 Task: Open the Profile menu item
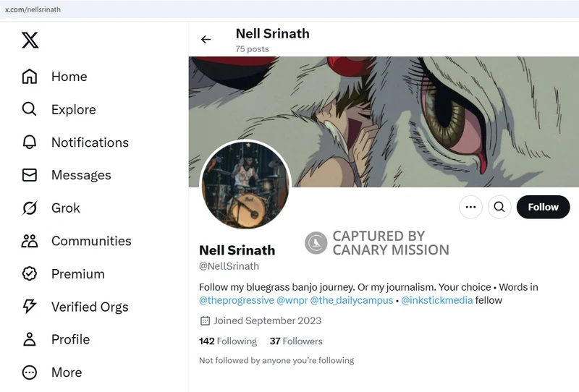(56, 339)
